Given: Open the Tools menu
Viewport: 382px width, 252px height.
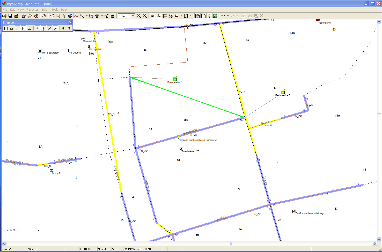Looking at the screenshot, I should tap(55, 10).
